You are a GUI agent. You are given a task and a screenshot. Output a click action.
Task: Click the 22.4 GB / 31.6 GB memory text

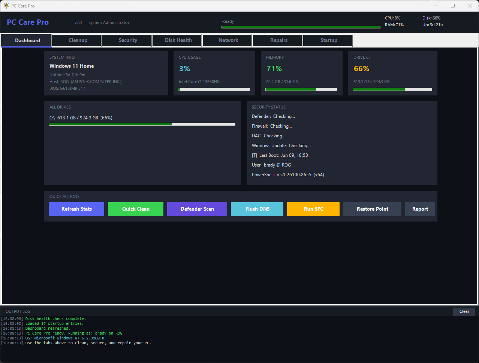[x=282, y=82]
